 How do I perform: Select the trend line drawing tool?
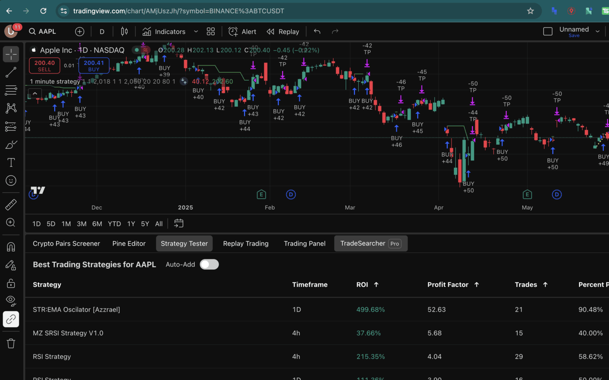tap(11, 72)
